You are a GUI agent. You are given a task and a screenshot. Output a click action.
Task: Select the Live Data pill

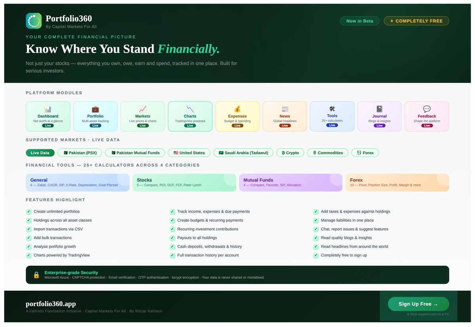tap(40, 153)
